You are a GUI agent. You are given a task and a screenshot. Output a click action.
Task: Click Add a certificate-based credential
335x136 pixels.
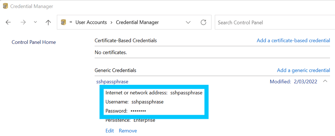293,41
